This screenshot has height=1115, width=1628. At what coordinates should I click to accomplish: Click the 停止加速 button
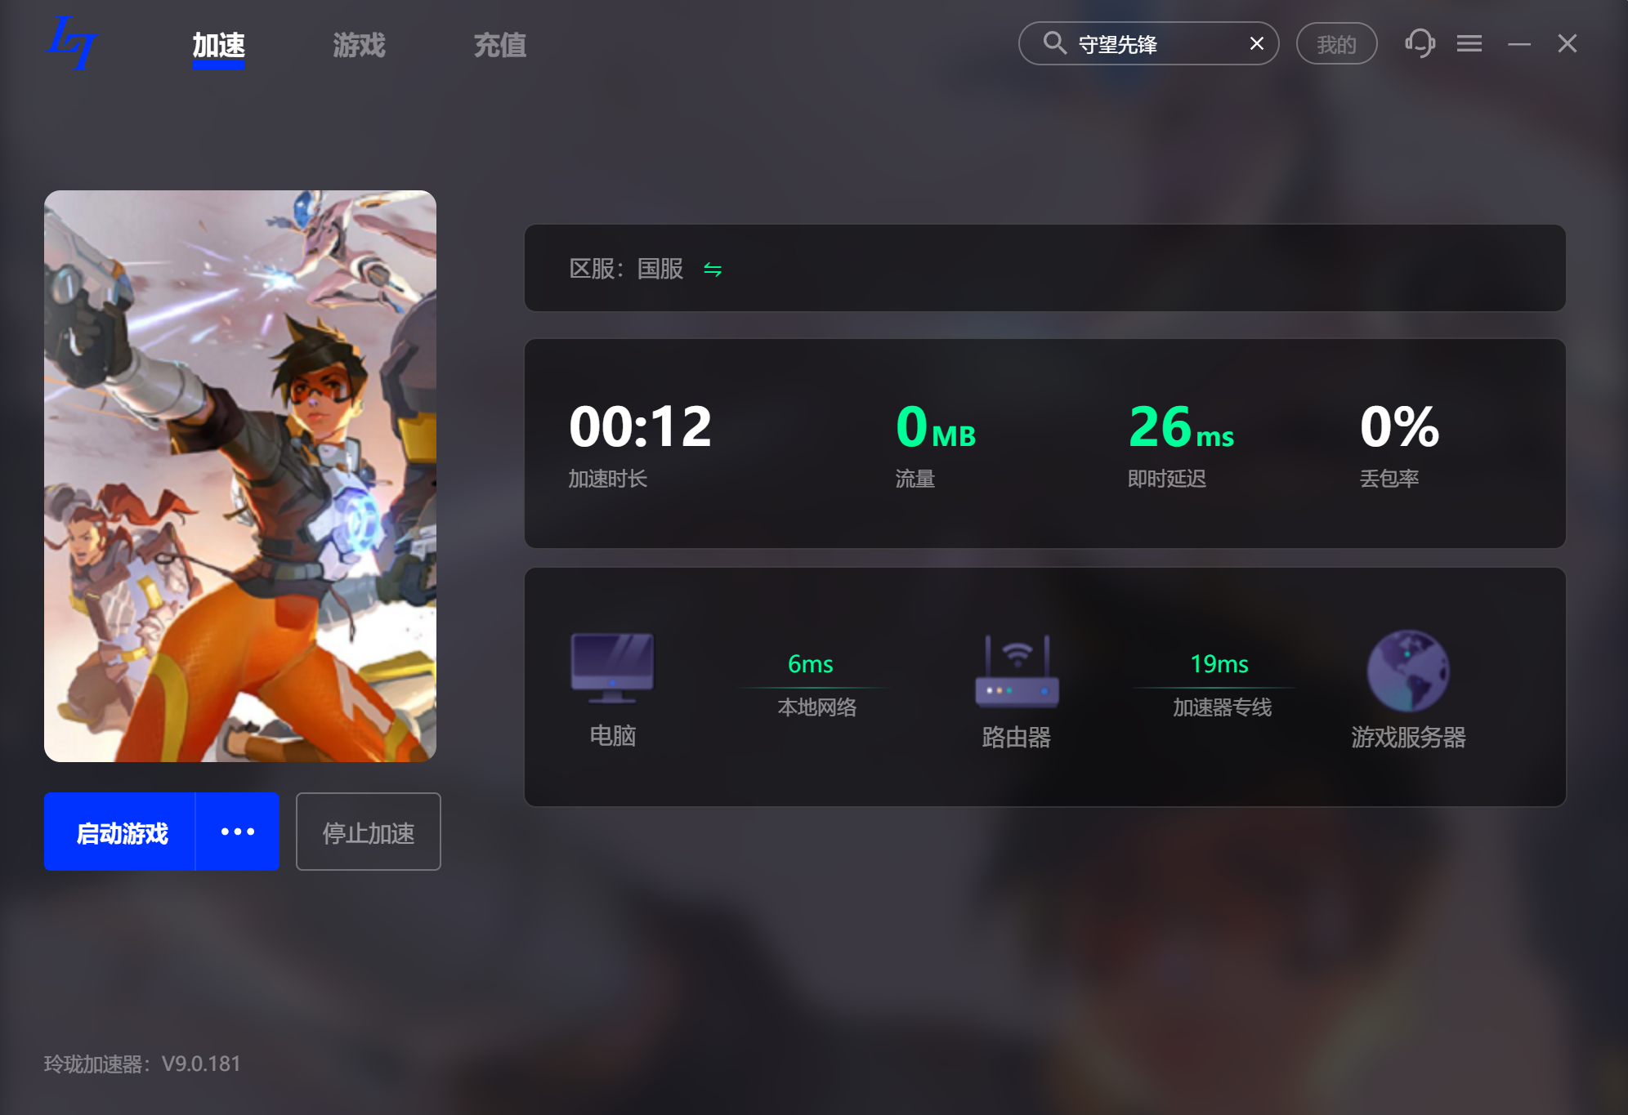(369, 832)
